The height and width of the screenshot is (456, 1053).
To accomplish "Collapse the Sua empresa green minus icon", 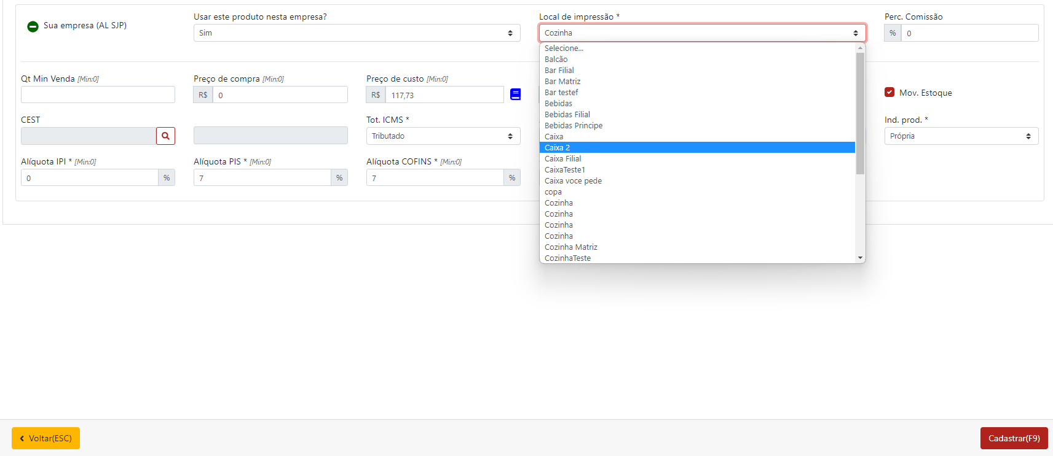I will [x=33, y=26].
